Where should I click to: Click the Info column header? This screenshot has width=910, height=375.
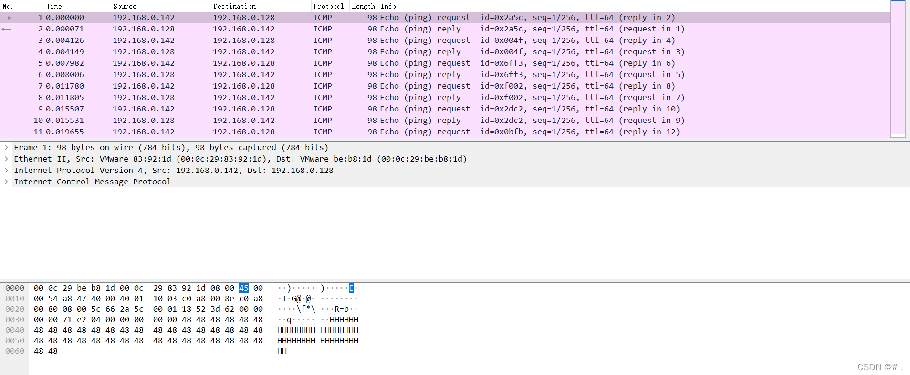click(634, 6)
